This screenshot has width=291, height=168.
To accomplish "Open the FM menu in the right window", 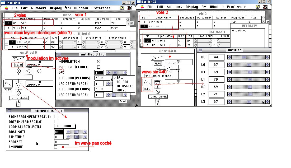I will 204,7.
